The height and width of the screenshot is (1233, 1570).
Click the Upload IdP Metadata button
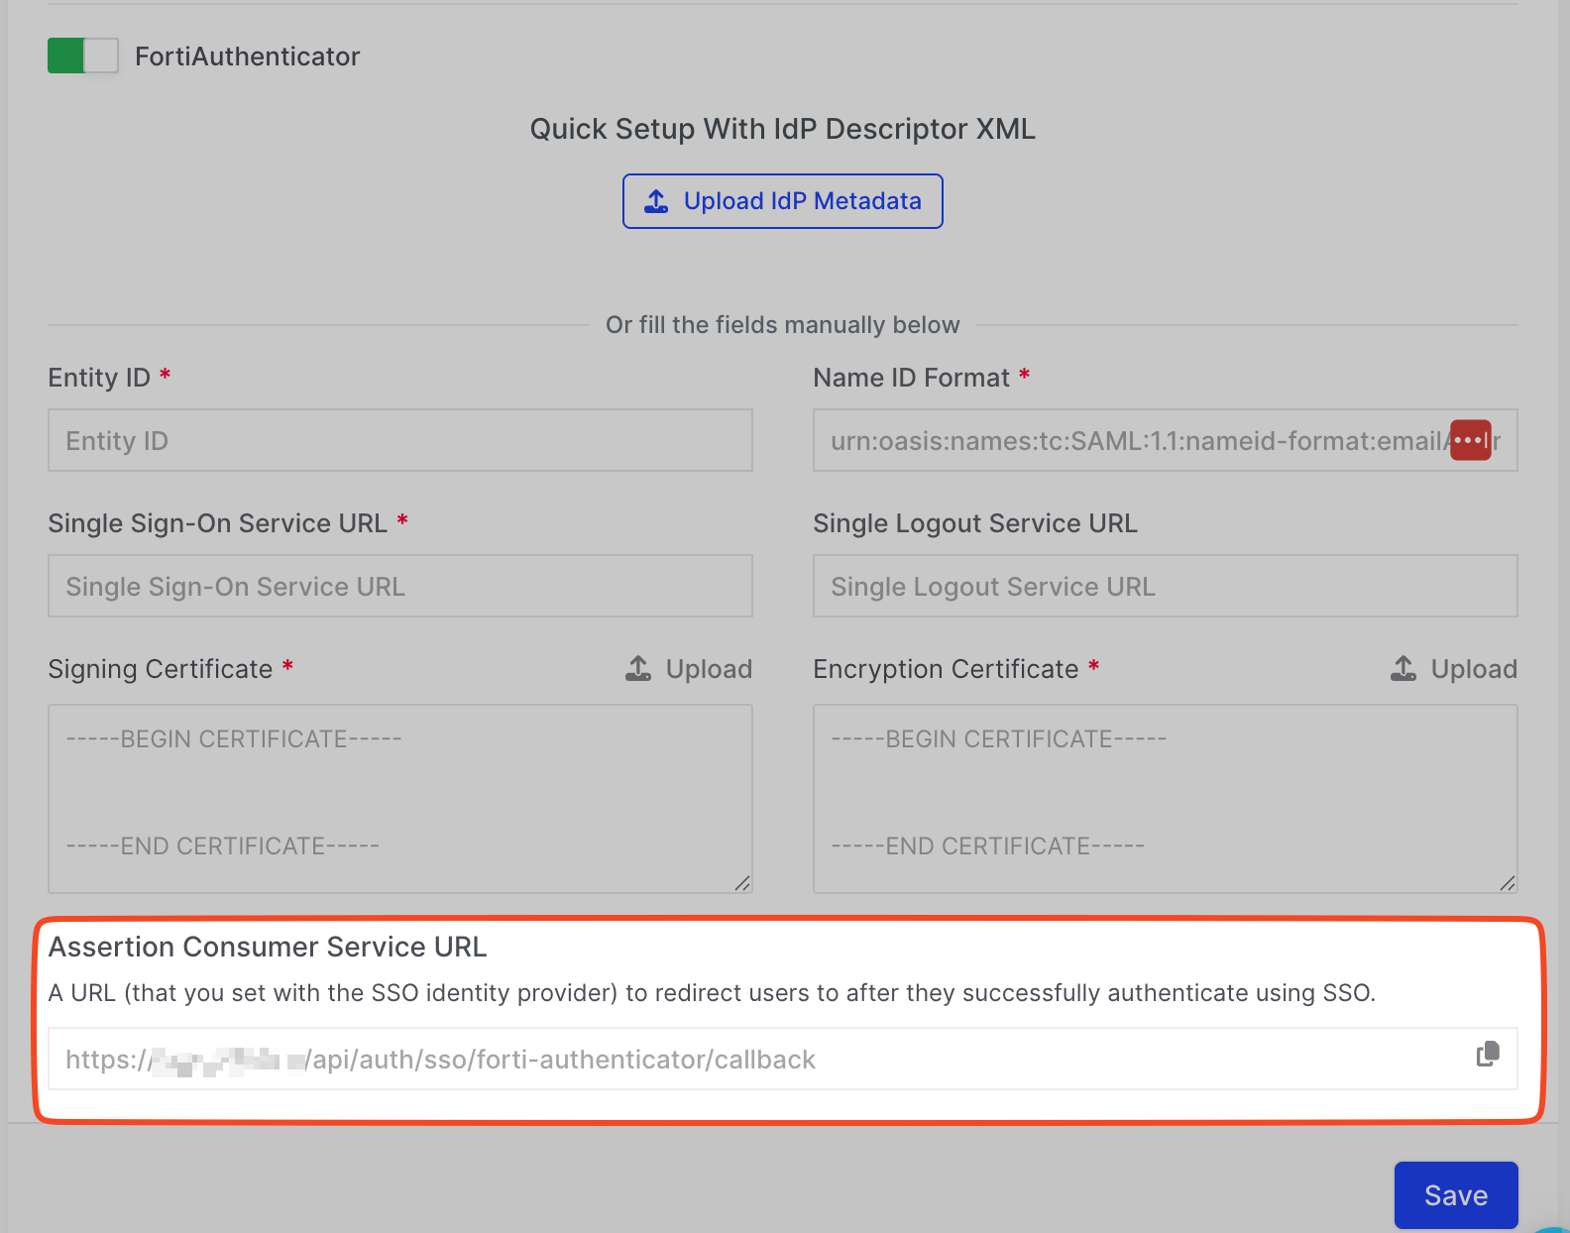point(782,201)
